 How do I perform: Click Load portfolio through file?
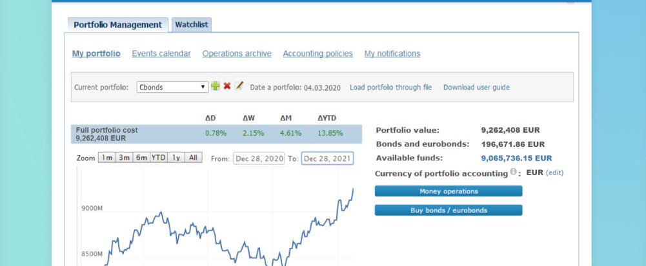click(x=390, y=87)
